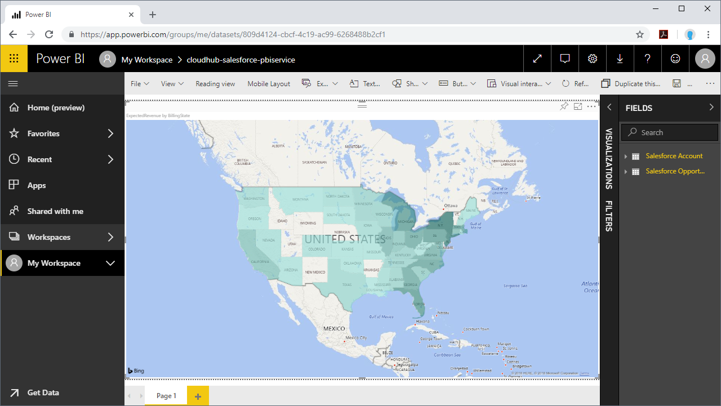Image resolution: width=721 pixels, height=406 pixels.
Task: Click the Save icon in toolbar
Action: [677, 83]
